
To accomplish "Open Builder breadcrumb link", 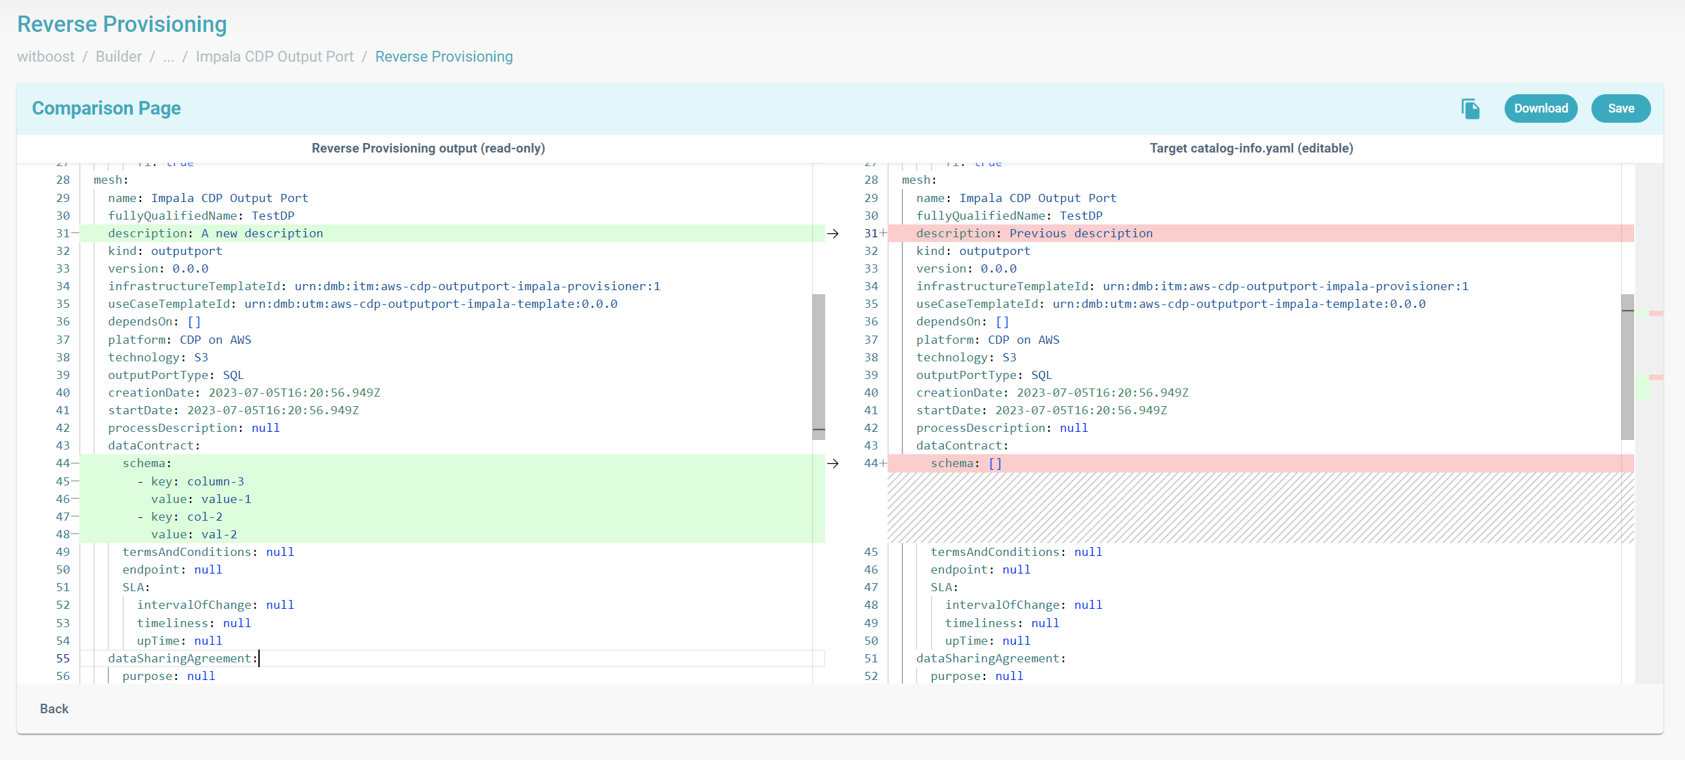I will 119,57.
